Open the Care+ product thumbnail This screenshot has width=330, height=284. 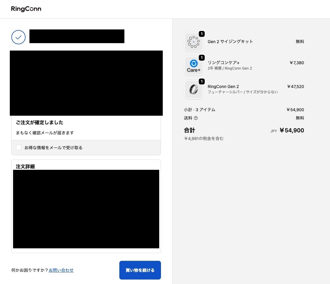(194, 66)
